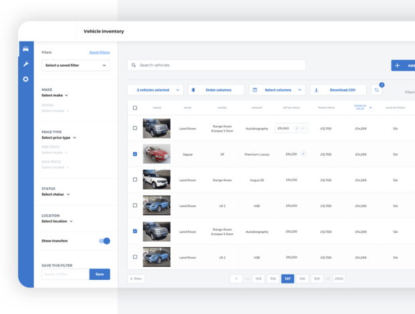Go to page 108 in pagination
The image size is (415, 314).
[x=303, y=279]
